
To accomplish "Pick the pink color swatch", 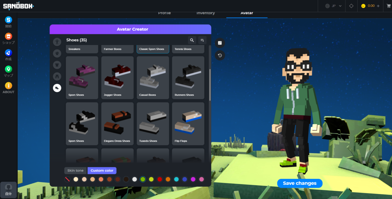I will tap(201, 179).
